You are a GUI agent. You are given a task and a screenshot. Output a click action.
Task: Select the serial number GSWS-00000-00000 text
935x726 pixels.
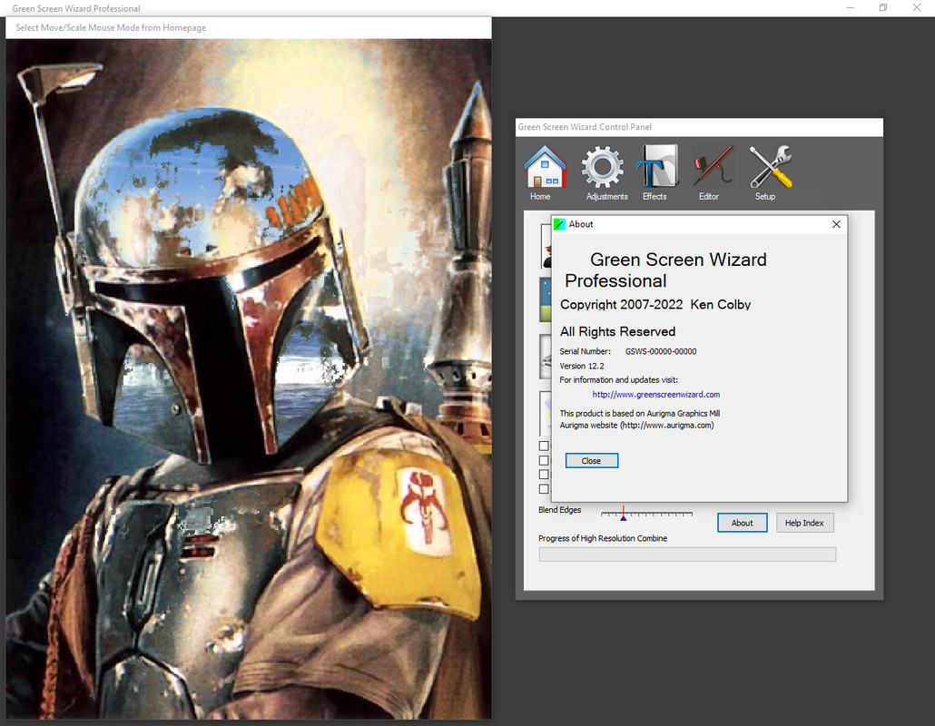pos(661,352)
